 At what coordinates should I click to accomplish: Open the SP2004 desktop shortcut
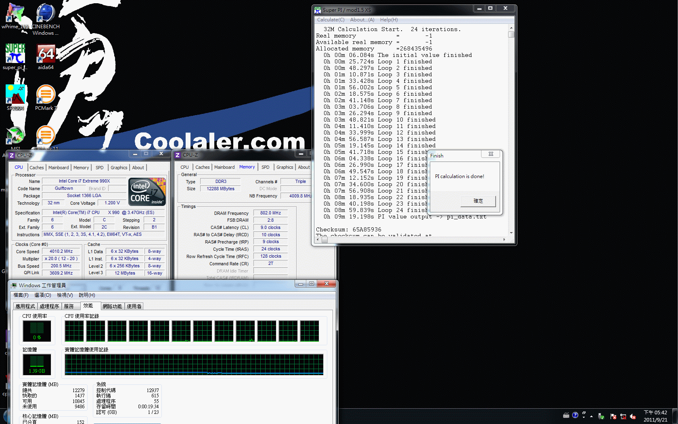[x=15, y=97]
